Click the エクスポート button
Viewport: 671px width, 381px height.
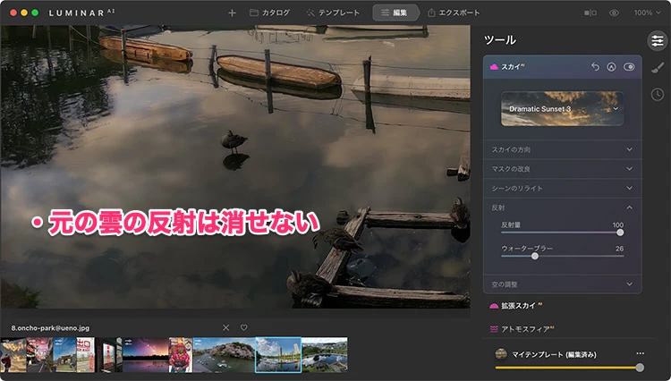(454, 13)
